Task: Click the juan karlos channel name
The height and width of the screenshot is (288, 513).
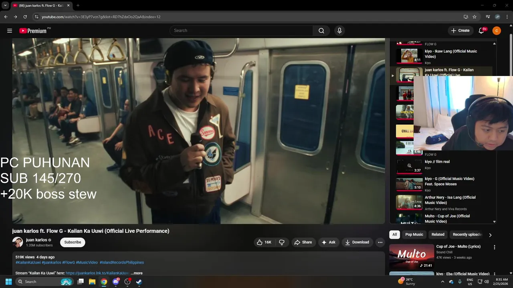Action: point(36,240)
